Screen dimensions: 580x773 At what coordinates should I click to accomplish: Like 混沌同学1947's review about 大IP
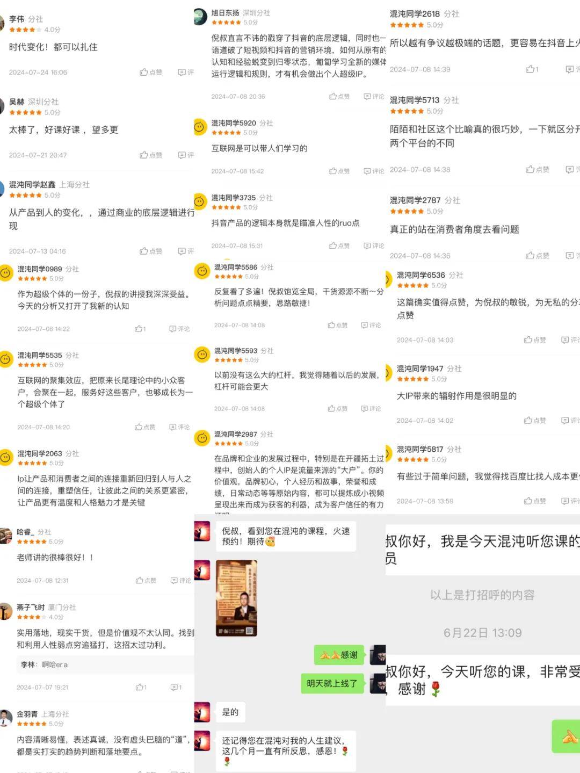pyautogui.click(x=535, y=421)
